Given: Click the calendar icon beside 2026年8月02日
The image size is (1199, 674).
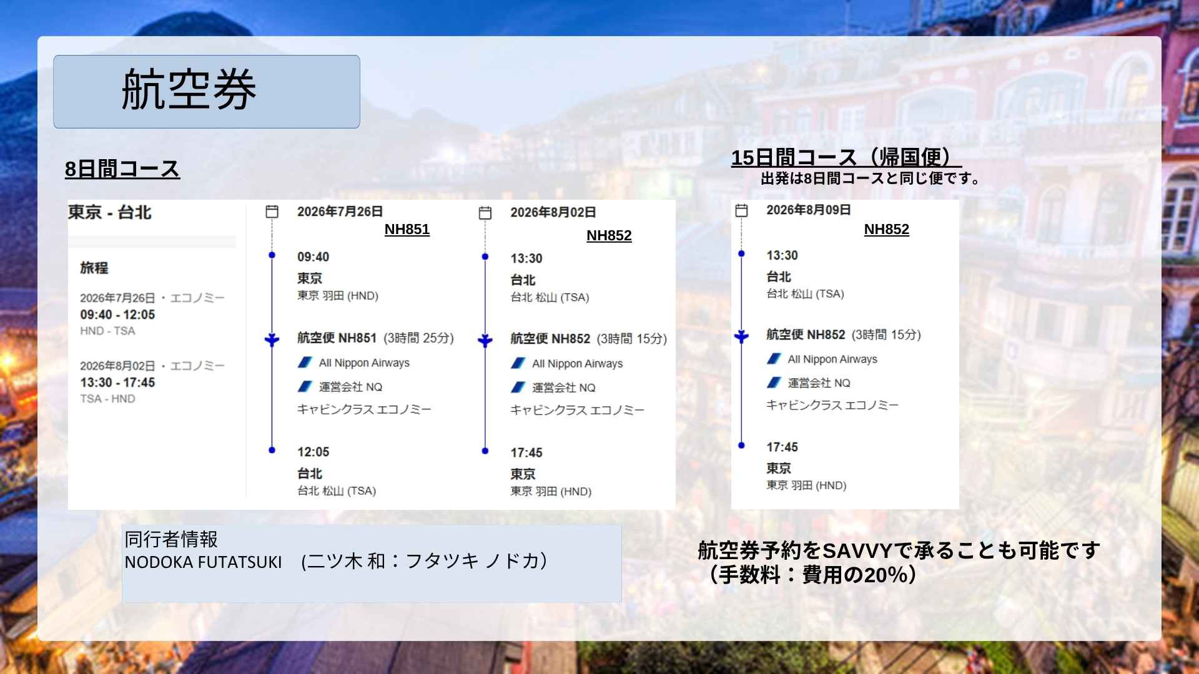Looking at the screenshot, I should pyautogui.click(x=485, y=213).
